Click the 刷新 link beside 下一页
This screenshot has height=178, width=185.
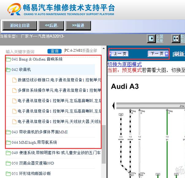179,54
